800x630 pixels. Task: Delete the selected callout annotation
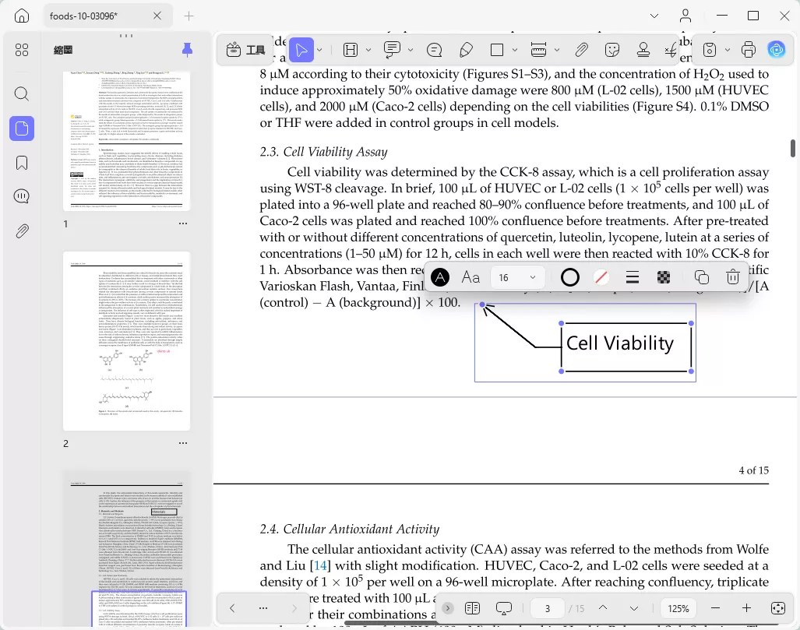point(733,277)
